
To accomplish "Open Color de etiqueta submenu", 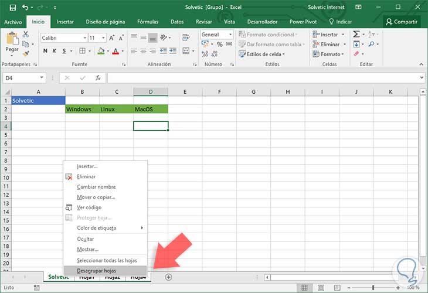I will click(x=105, y=228).
